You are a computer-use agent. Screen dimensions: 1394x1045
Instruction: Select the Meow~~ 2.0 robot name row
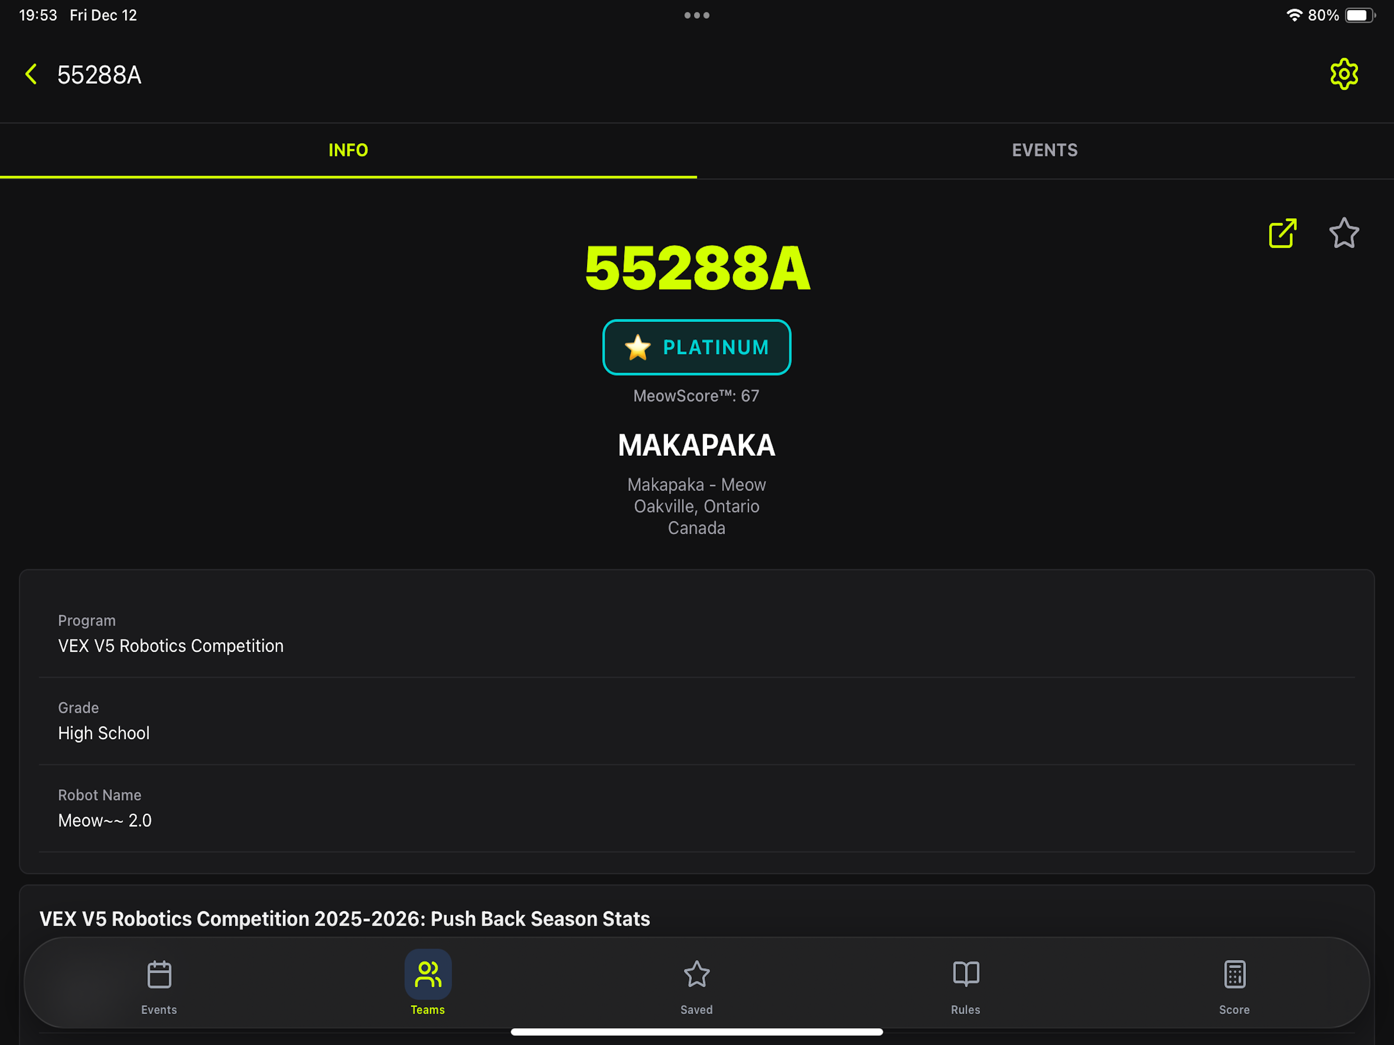click(x=696, y=809)
